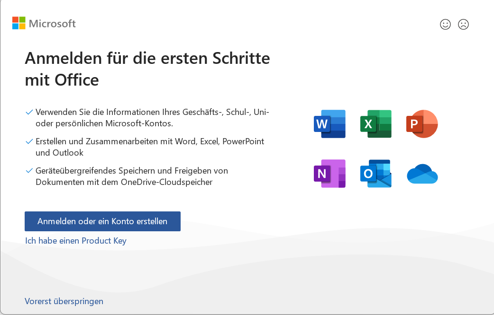This screenshot has width=494, height=315.
Task: Click the Microsoft wordmark text
Action: 52,23
